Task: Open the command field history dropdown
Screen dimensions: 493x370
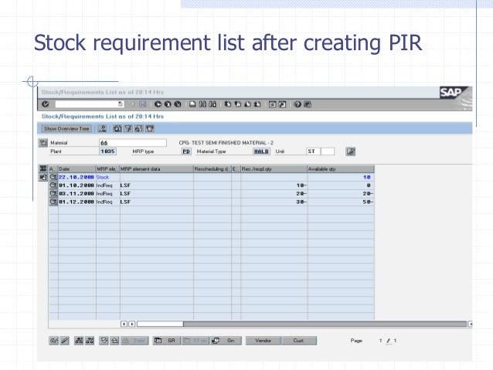Action: [x=121, y=104]
